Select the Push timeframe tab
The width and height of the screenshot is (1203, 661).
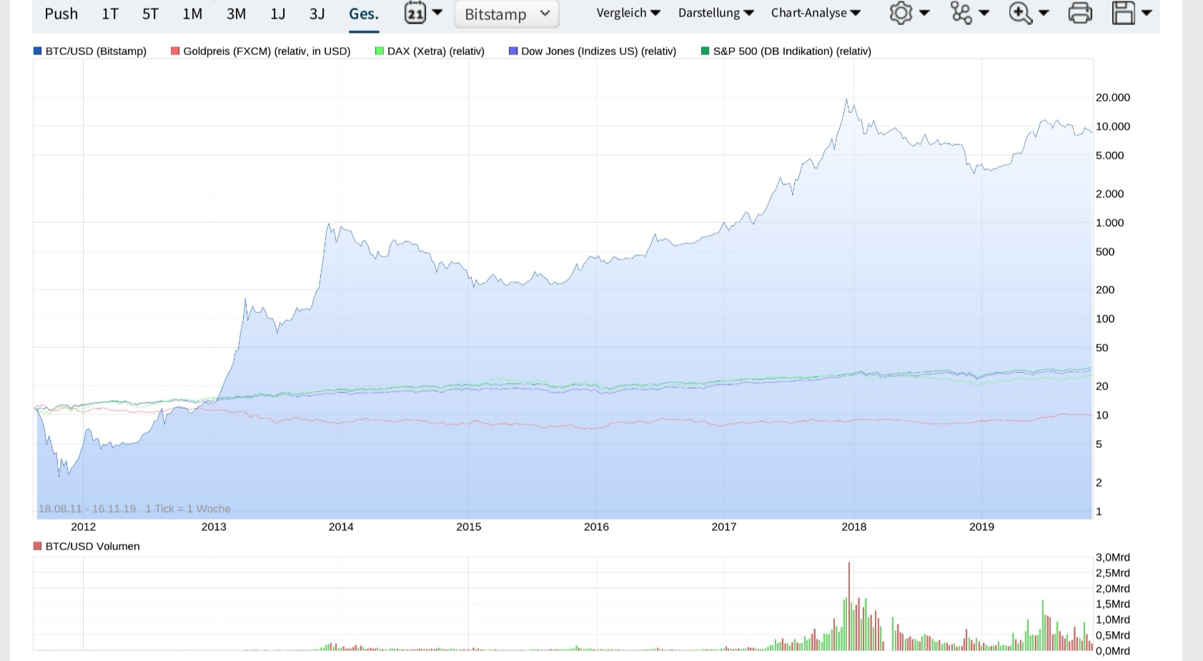tap(61, 14)
